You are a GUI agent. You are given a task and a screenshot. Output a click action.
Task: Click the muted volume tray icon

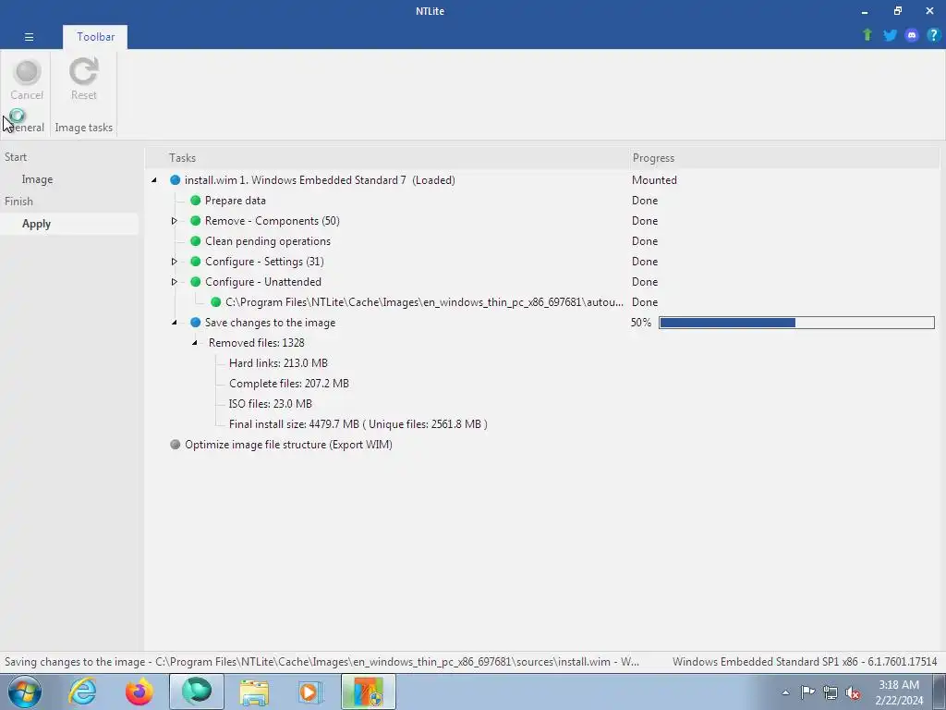pos(853,692)
